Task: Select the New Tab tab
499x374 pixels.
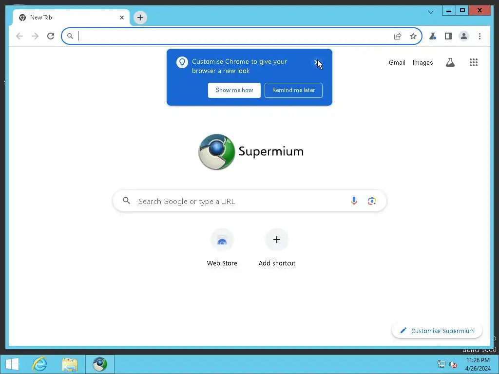Action: click(x=71, y=18)
